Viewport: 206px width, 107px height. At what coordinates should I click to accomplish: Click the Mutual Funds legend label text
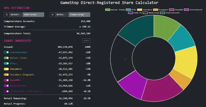click(x=118, y=10)
